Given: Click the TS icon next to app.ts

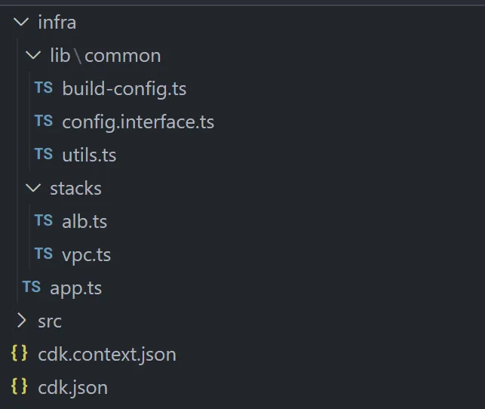Looking at the screenshot, I should (x=32, y=288).
